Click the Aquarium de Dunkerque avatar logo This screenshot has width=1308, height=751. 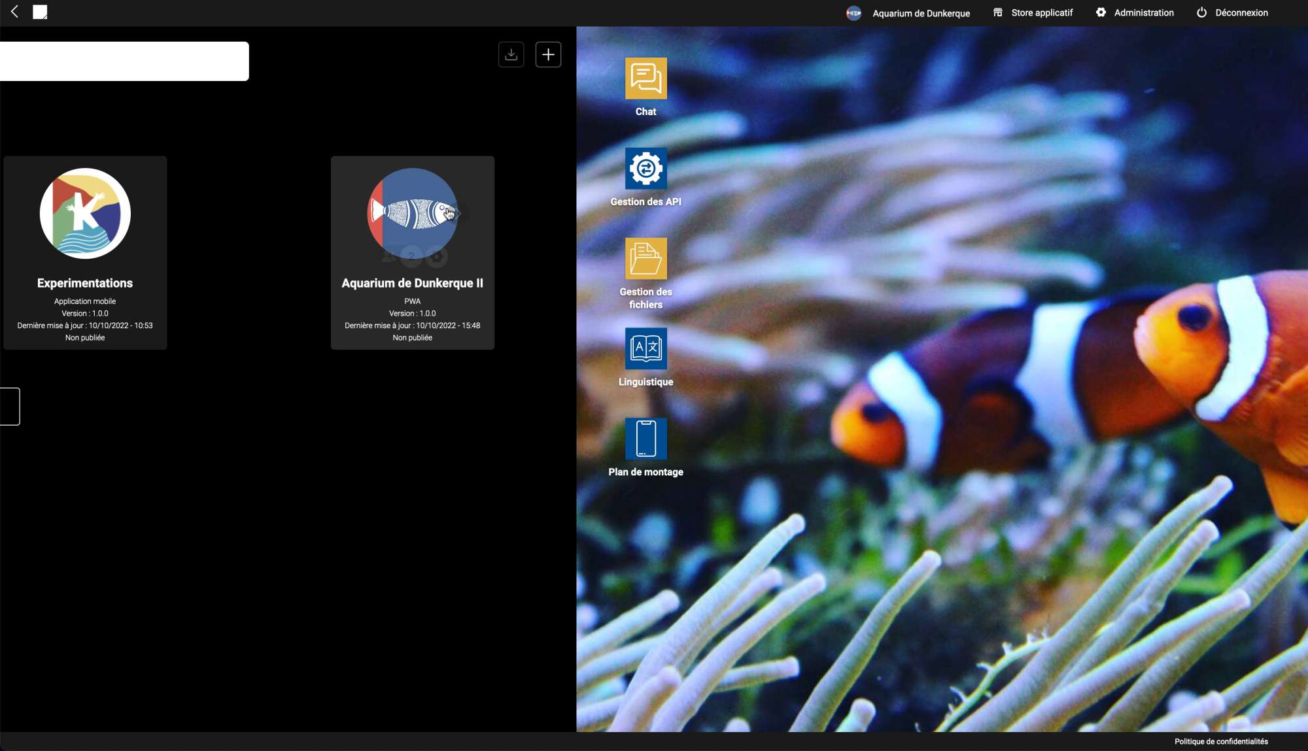tap(853, 13)
